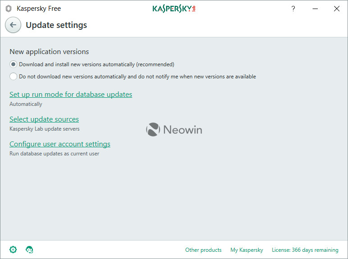Click the 'New application versions' heading

coord(49,52)
